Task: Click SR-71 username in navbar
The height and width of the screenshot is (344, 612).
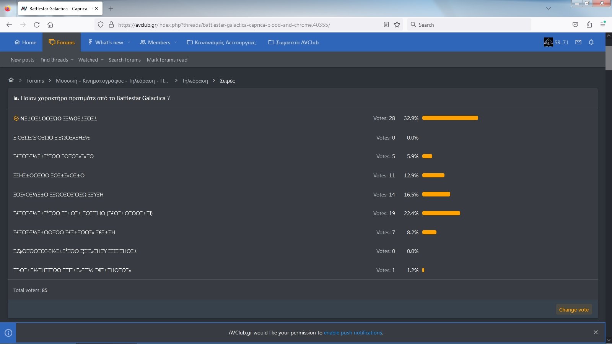Action: [562, 42]
